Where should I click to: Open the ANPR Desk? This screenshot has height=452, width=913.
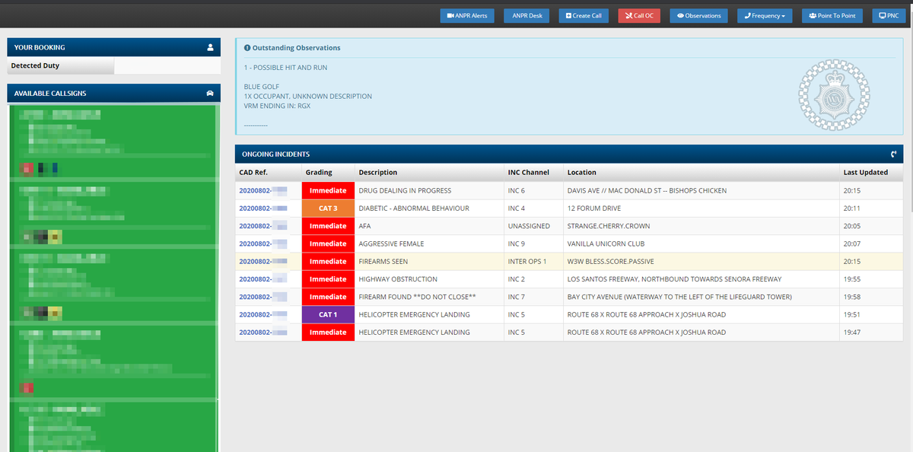[x=526, y=15]
